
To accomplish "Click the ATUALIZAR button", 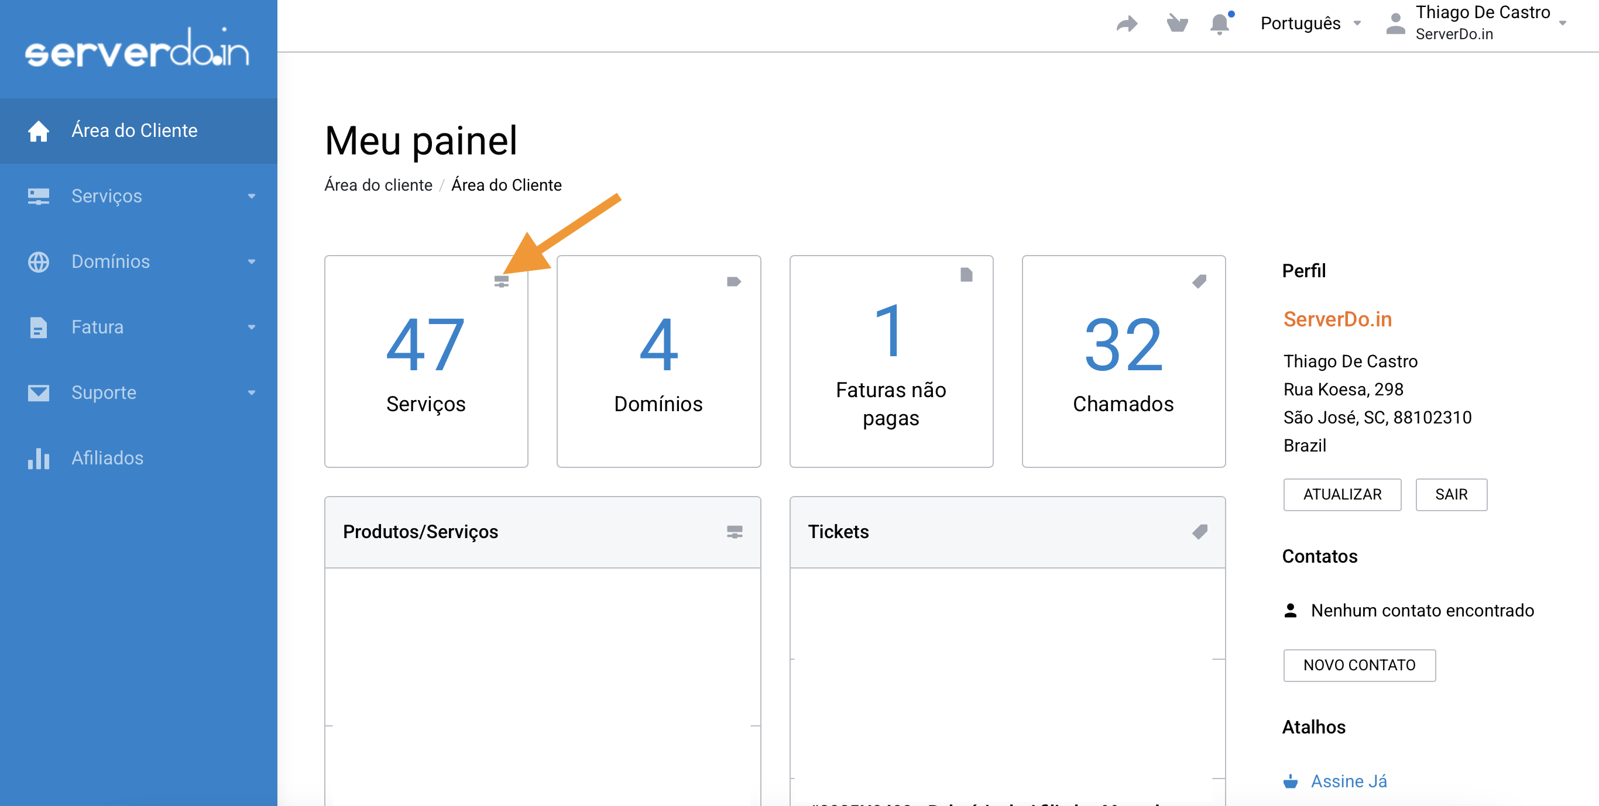I will [x=1341, y=494].
